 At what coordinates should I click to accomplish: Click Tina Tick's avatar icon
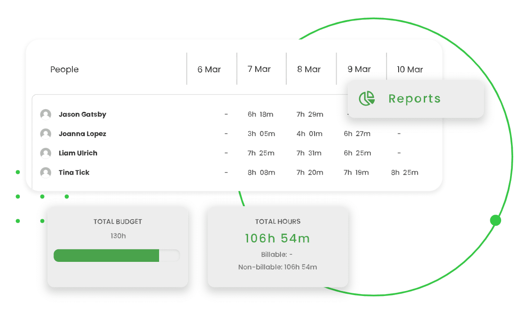[x=45, y=172]
